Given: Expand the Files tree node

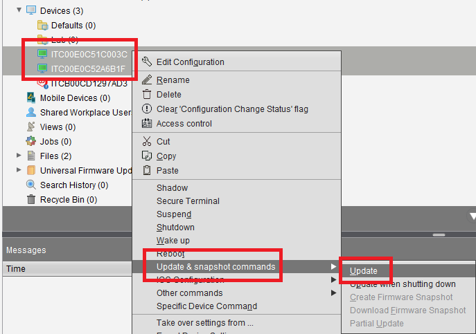Looking at the screenshot, I should [x=19, y=156].
